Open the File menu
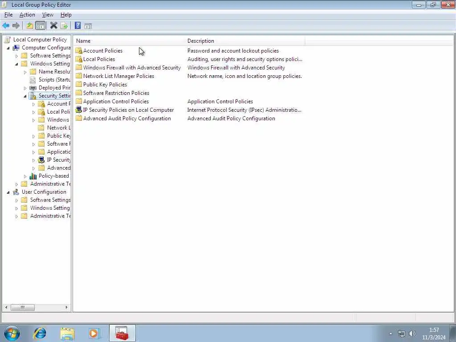 tap(8, 15)
